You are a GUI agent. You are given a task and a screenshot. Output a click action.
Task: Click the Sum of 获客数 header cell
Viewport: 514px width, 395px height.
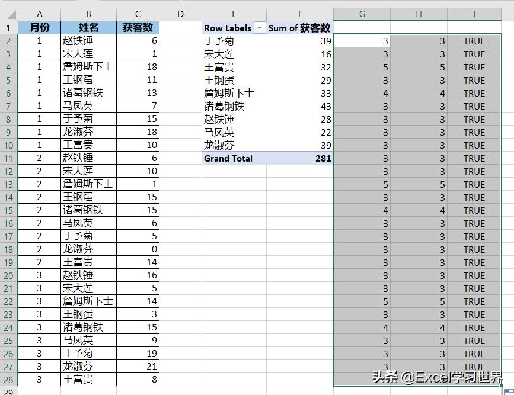click(300, 27)
